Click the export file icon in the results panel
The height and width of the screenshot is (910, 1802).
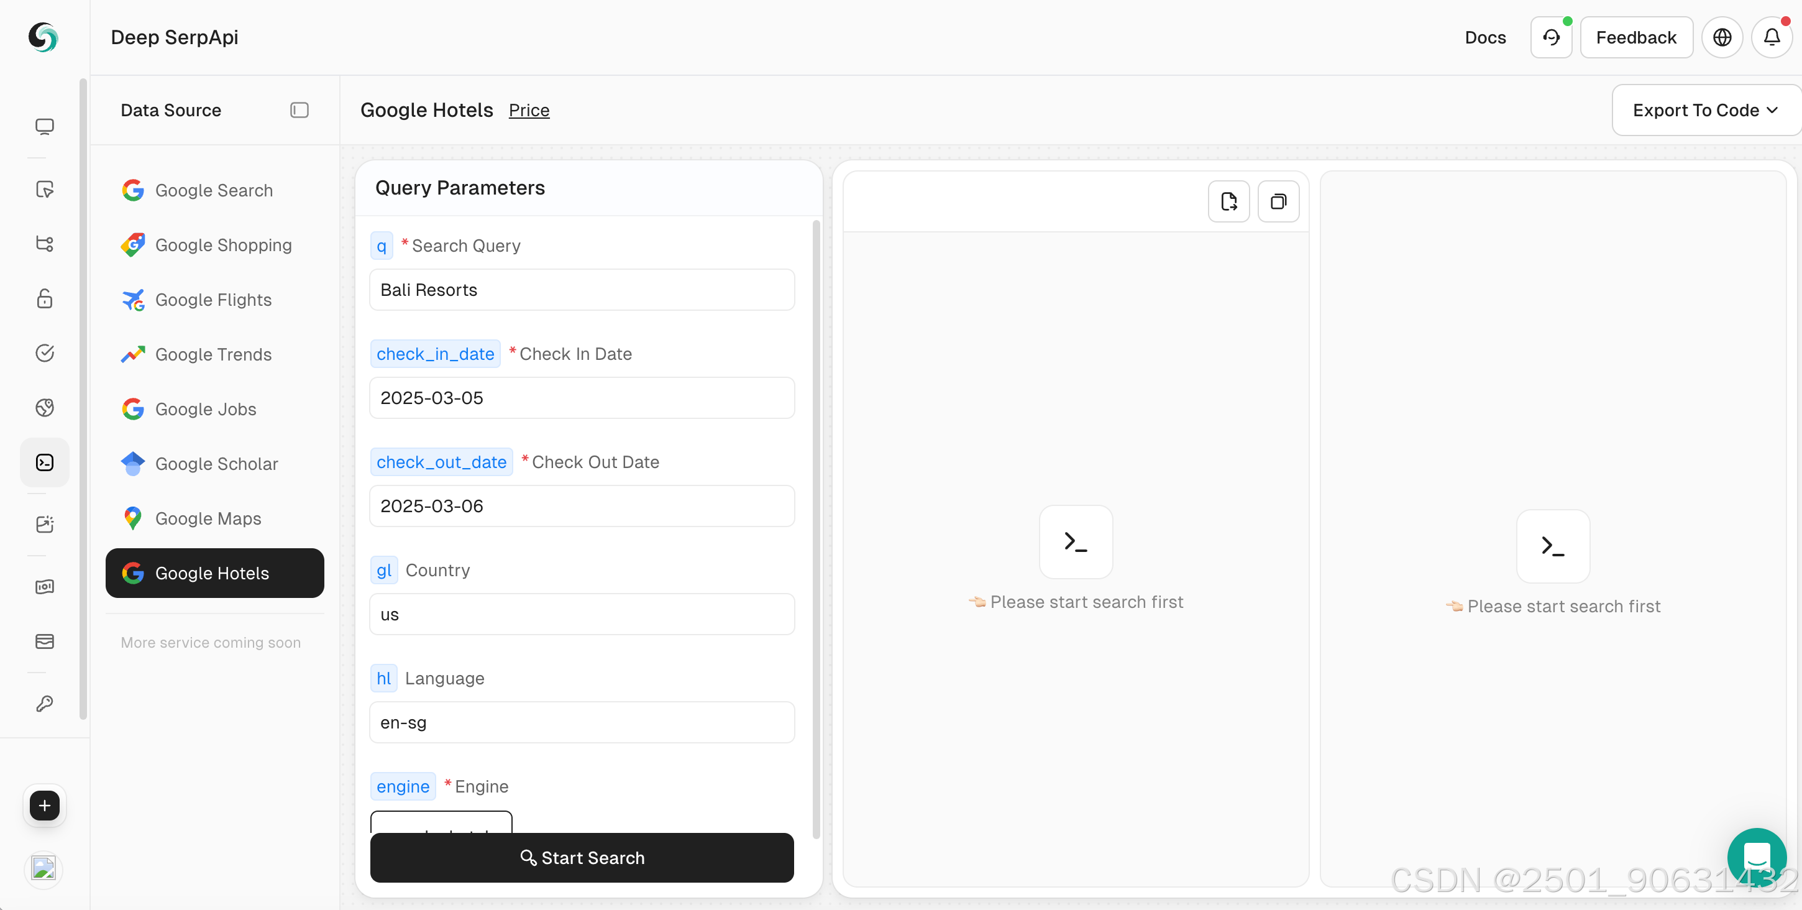click(1228, 201)
